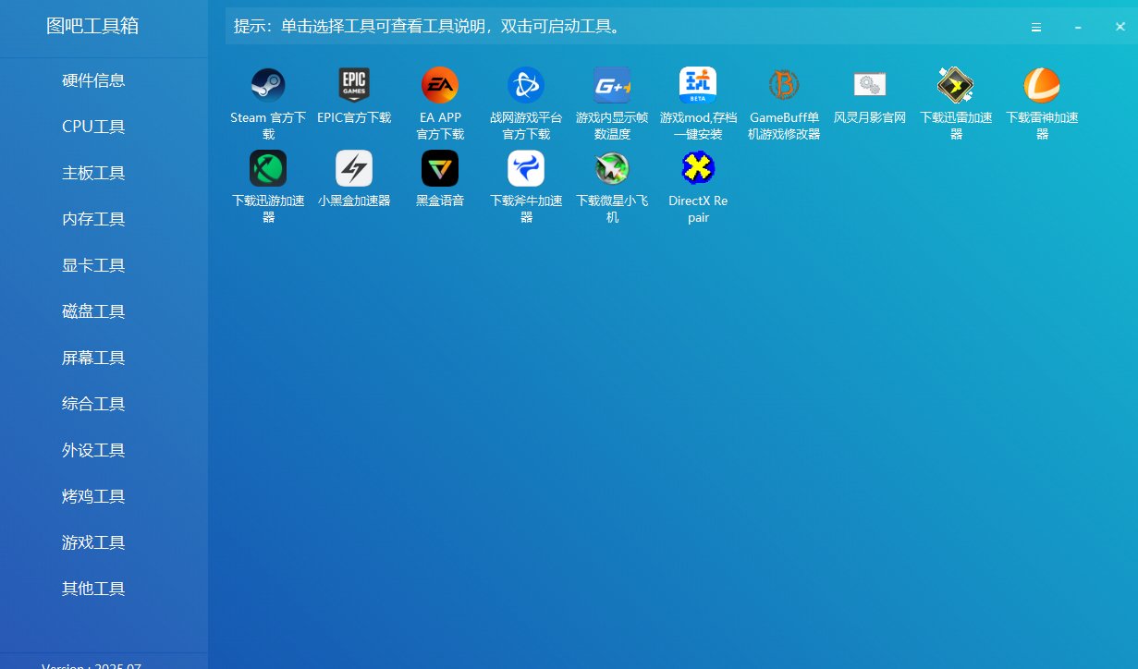Open the 烤鸡工具 category
Image resolution: width=1138 pixels, height=669 pixels.
(x=93, y=496)
